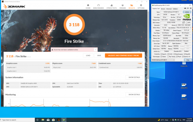The height and width of the screenshot is (122, 193).
Task: Click the NVIDIA tray icon
Action: tap(170, 120)
